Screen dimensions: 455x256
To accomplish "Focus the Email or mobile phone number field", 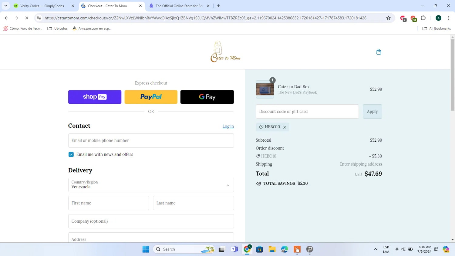I will click(151, 140).
